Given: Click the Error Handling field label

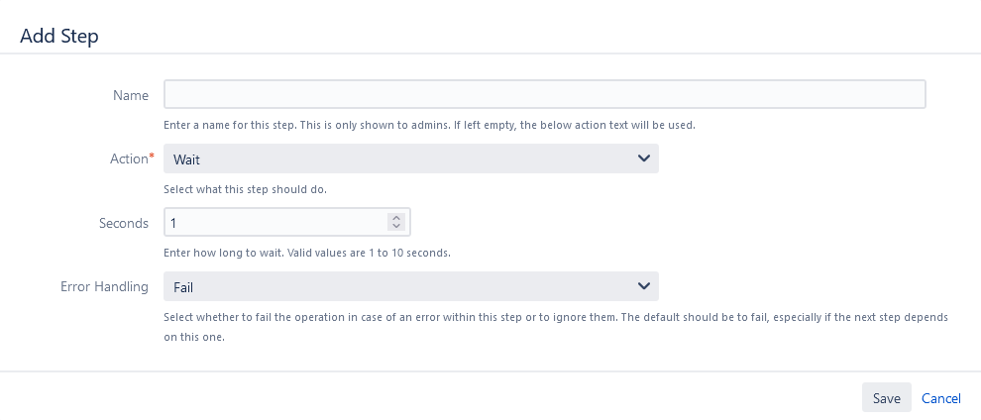Looking at the screenshot, I should tap(104, 286).
